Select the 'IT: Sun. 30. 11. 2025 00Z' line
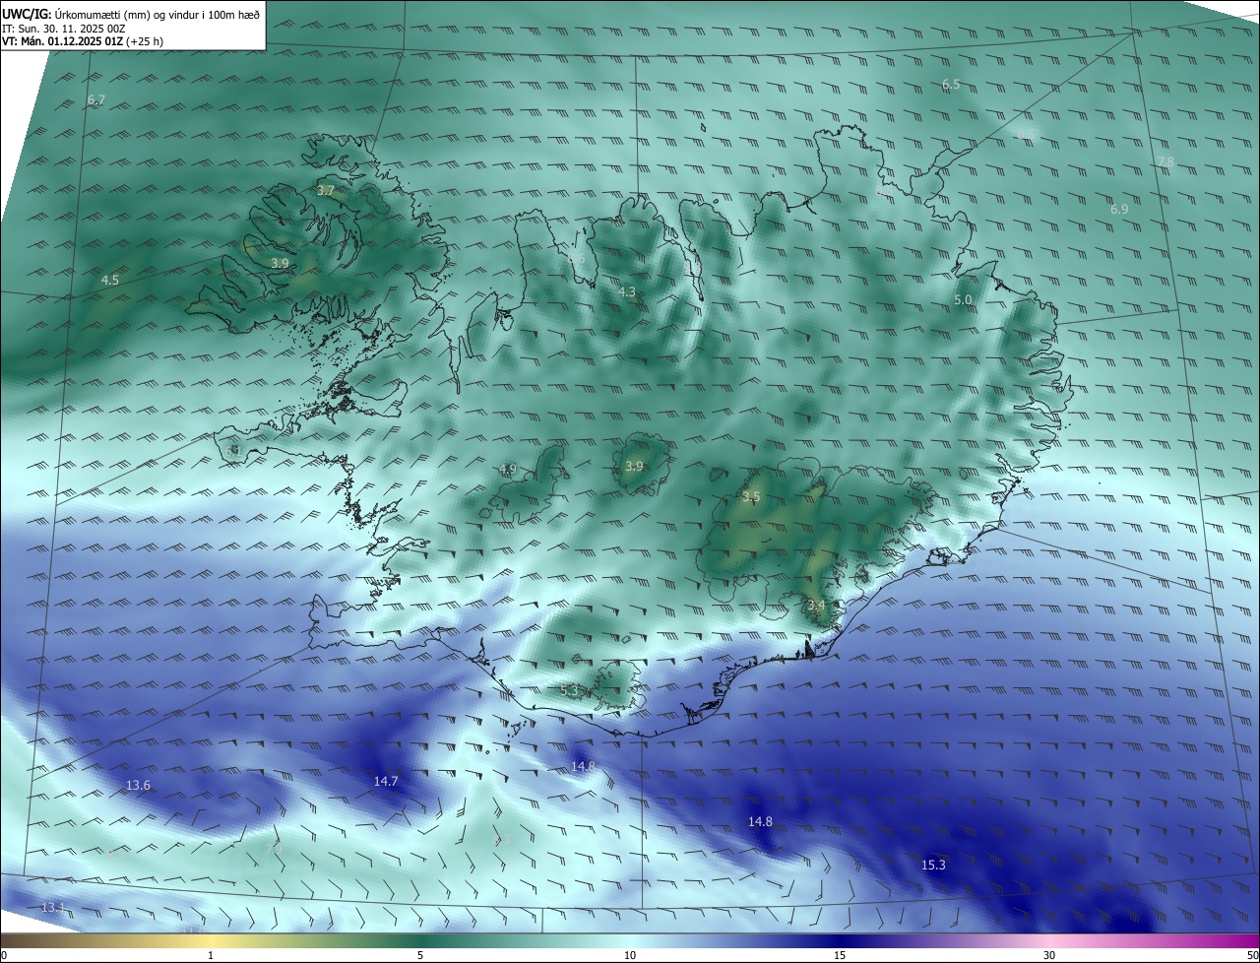 63,29
